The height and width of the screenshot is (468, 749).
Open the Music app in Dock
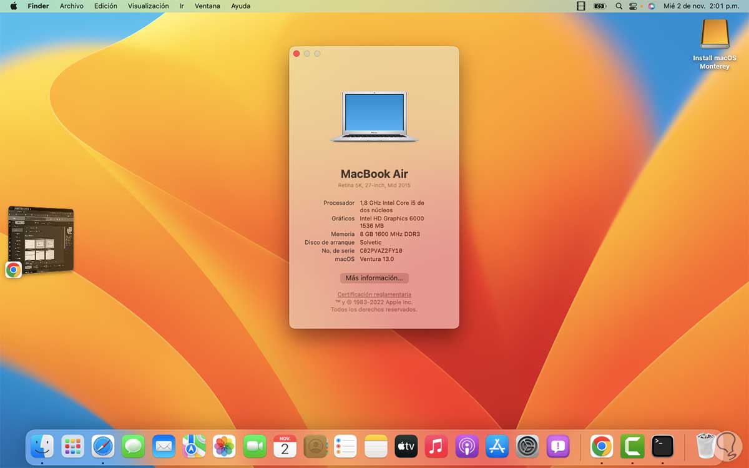click(436, 447)
